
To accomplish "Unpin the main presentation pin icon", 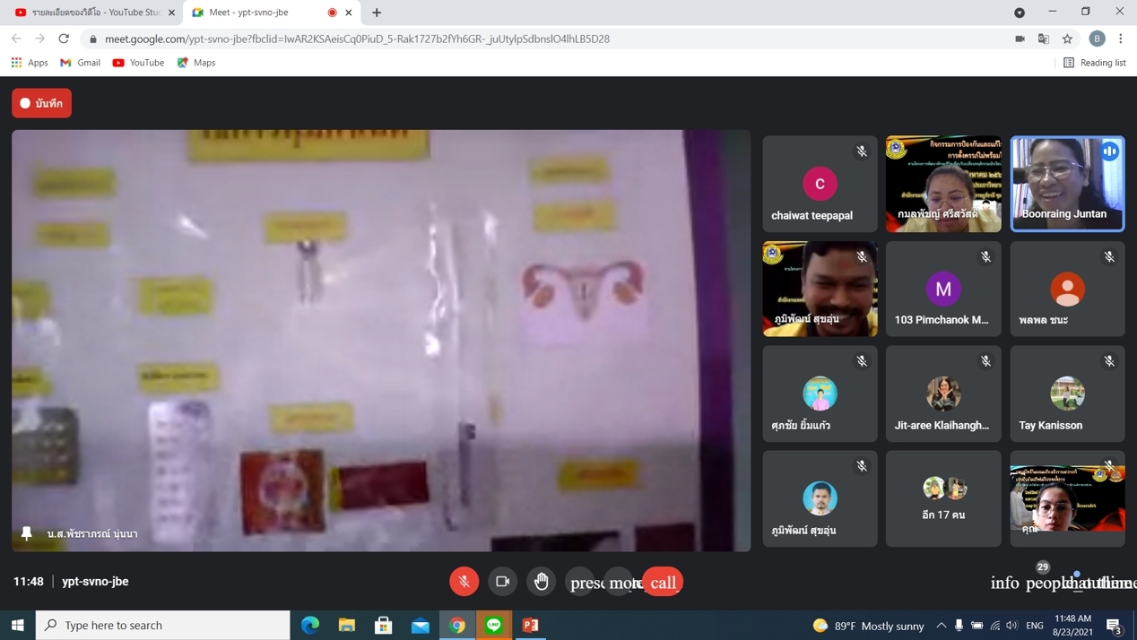I will point(27,533).
